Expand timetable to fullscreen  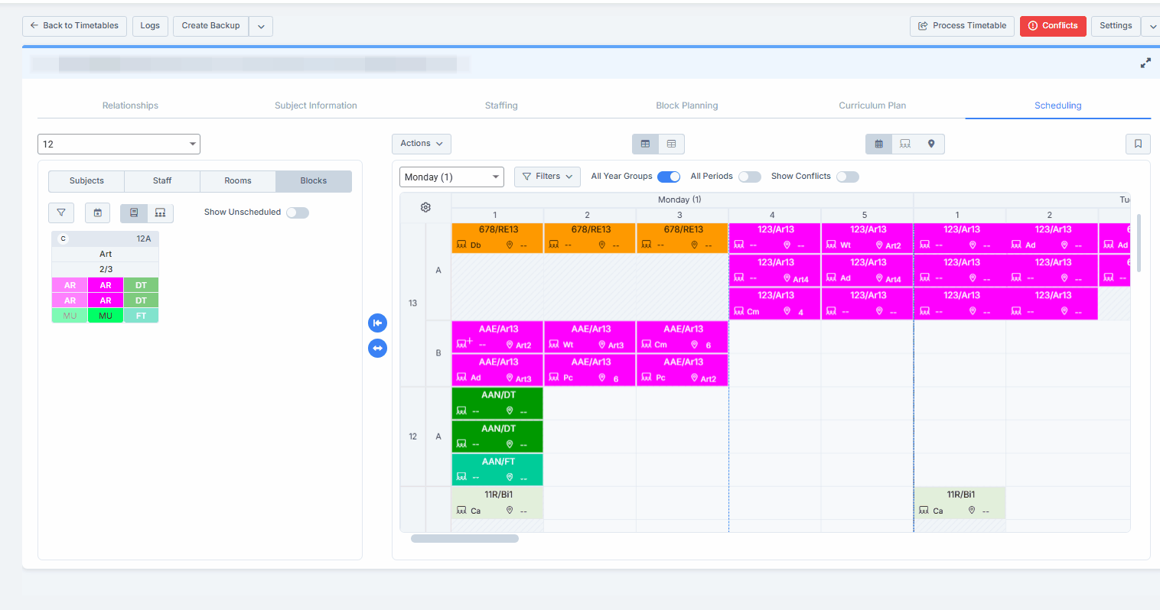(1145, 63)
